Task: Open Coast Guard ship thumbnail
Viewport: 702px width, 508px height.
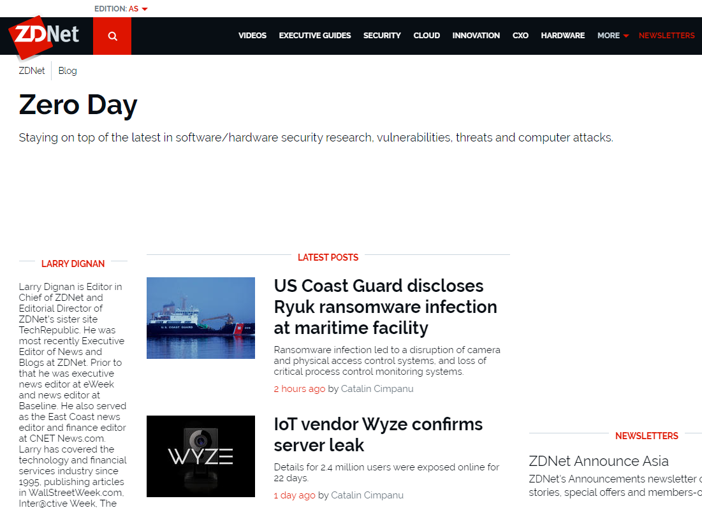Action: [x=201, y=318]
